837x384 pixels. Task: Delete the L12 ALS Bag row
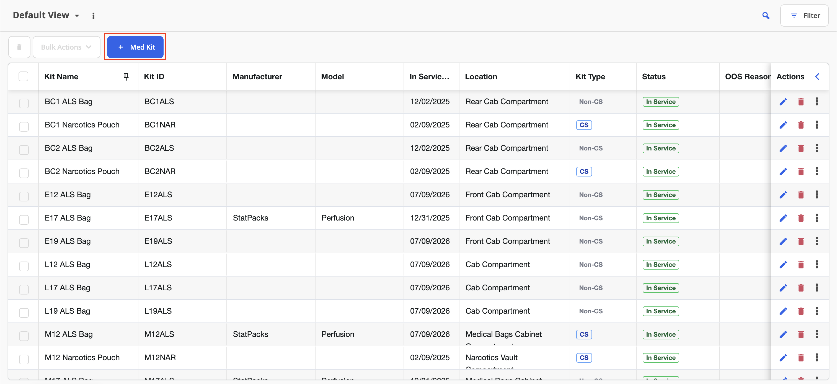click(x=801, y=265)
